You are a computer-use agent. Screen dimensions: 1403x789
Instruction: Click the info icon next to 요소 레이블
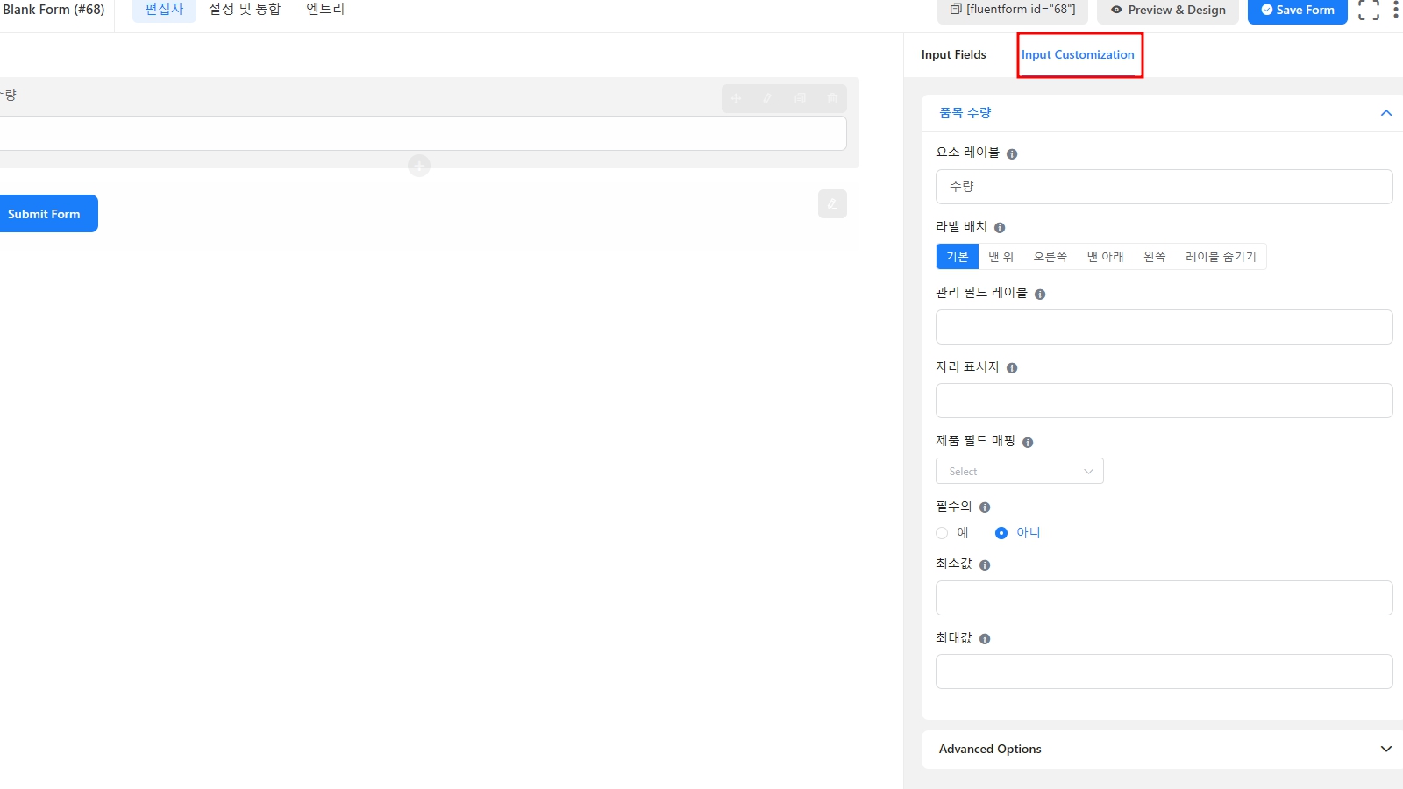[x=1012, y=154]
